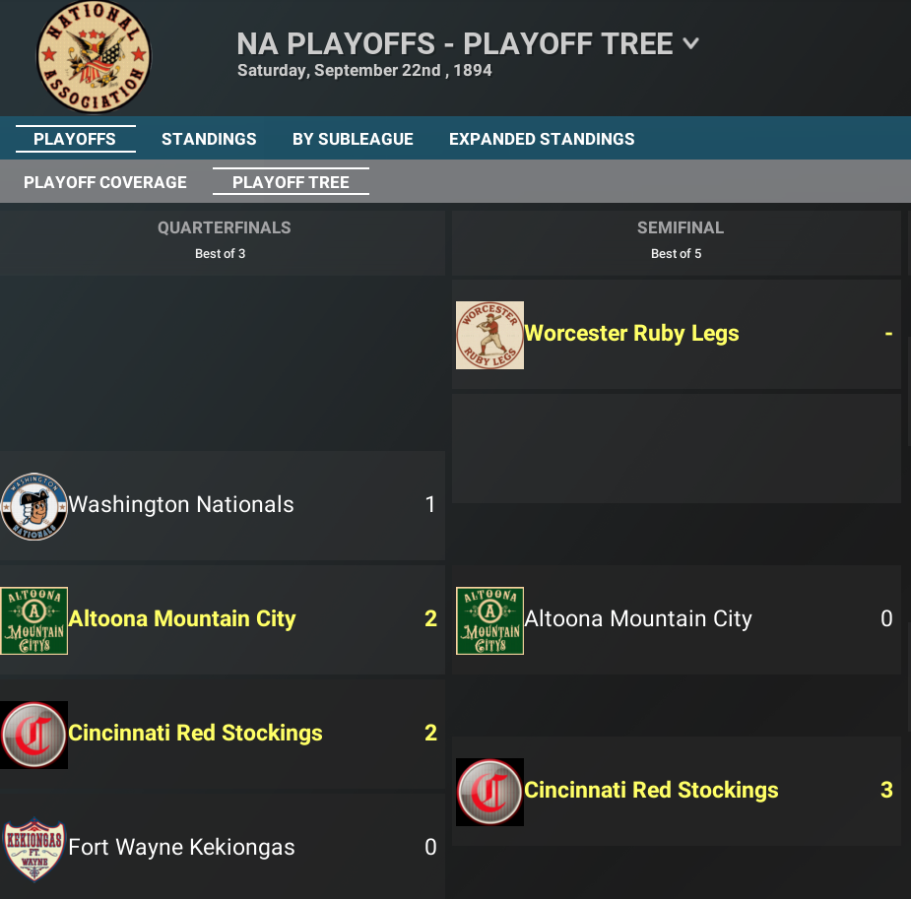Select the Altoona Mountain City quarterfinal logo
Viewport: 911px width, 899px height.
point(34,620)
